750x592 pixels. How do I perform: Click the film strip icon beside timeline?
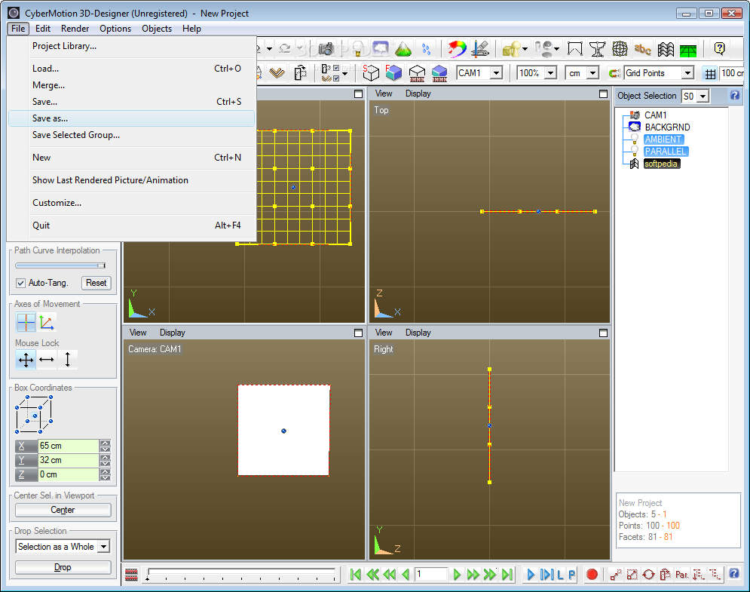(132, 574)
